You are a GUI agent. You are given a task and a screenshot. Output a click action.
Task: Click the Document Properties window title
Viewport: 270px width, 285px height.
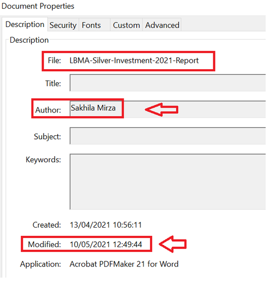tap(38, 6)
